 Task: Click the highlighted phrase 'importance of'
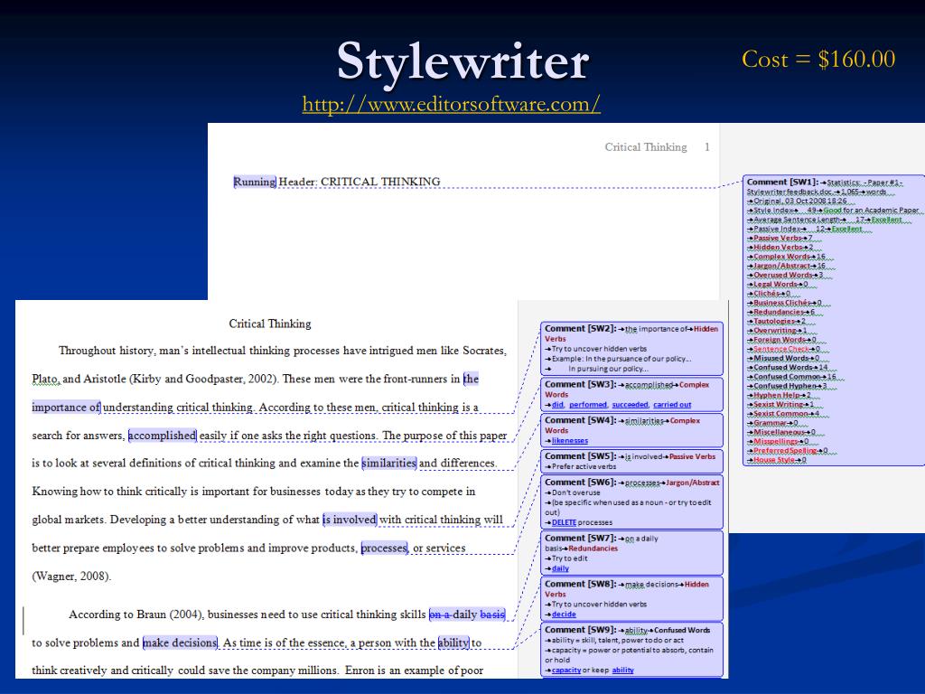66,408
